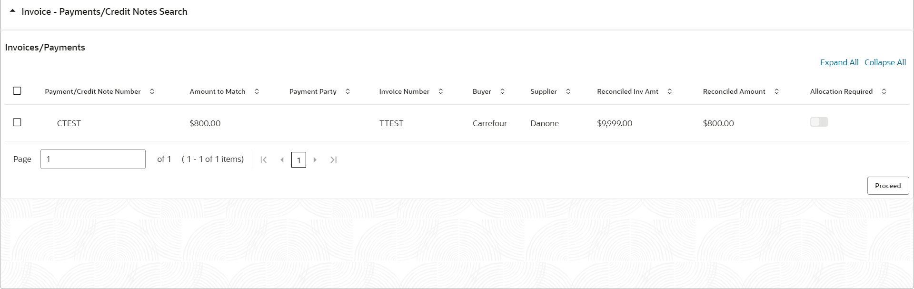
Task: Go to the last page
Action: coord(334,160)
